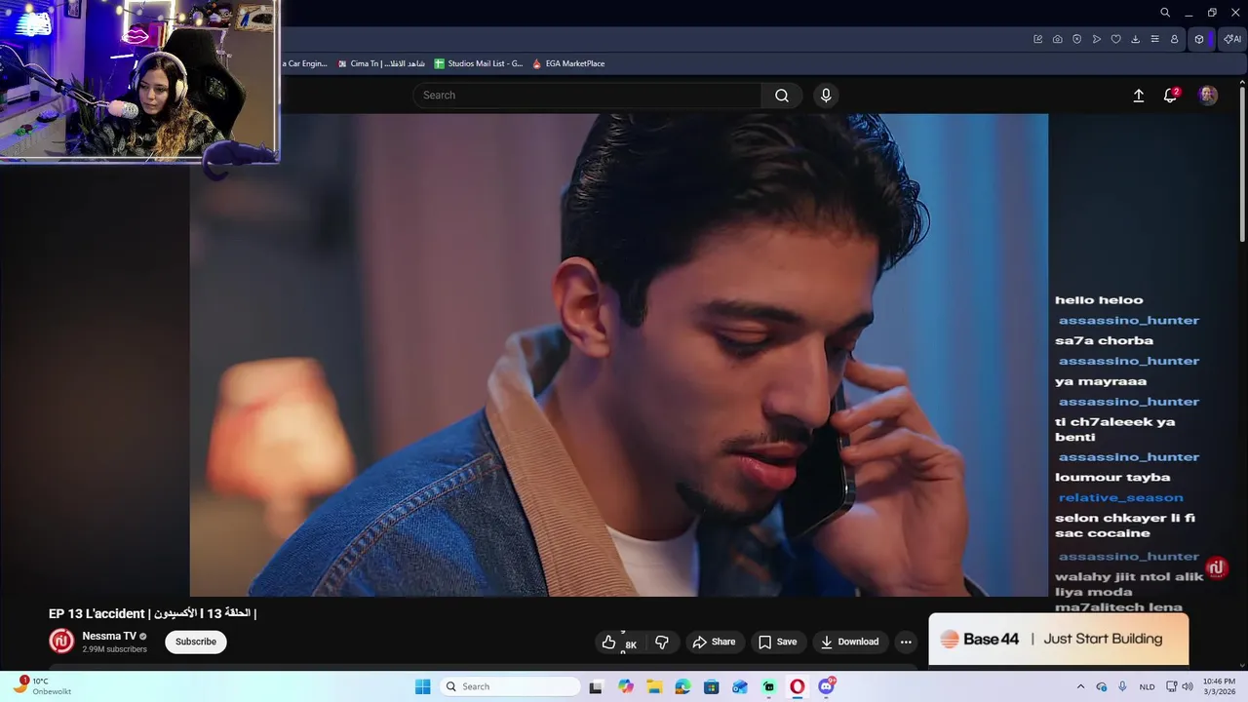Expand hidden system tray icons chevron
This screenshot has height=702, width=1248.
click(1080, 686)
